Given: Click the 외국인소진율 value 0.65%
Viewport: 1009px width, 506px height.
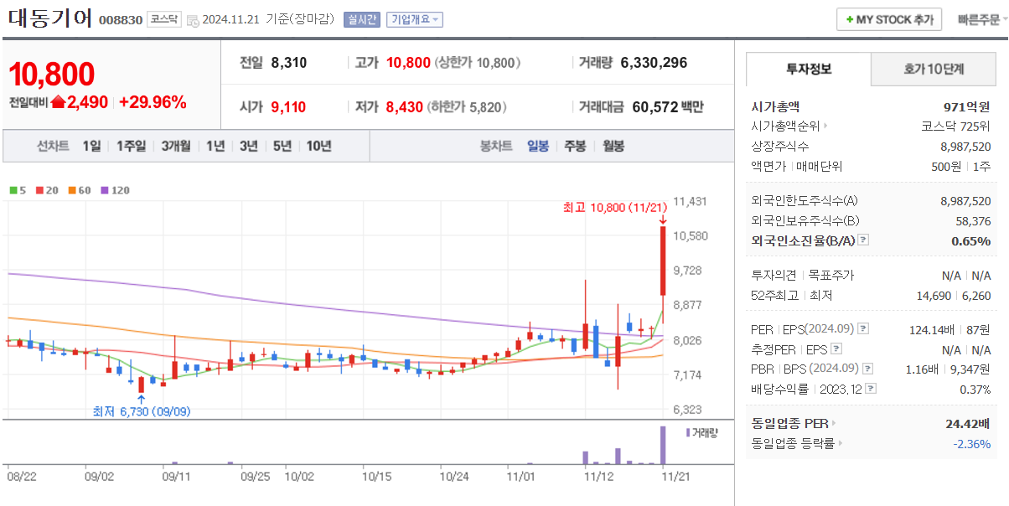Looking at the screenshot, I should (x=971, y=240).
